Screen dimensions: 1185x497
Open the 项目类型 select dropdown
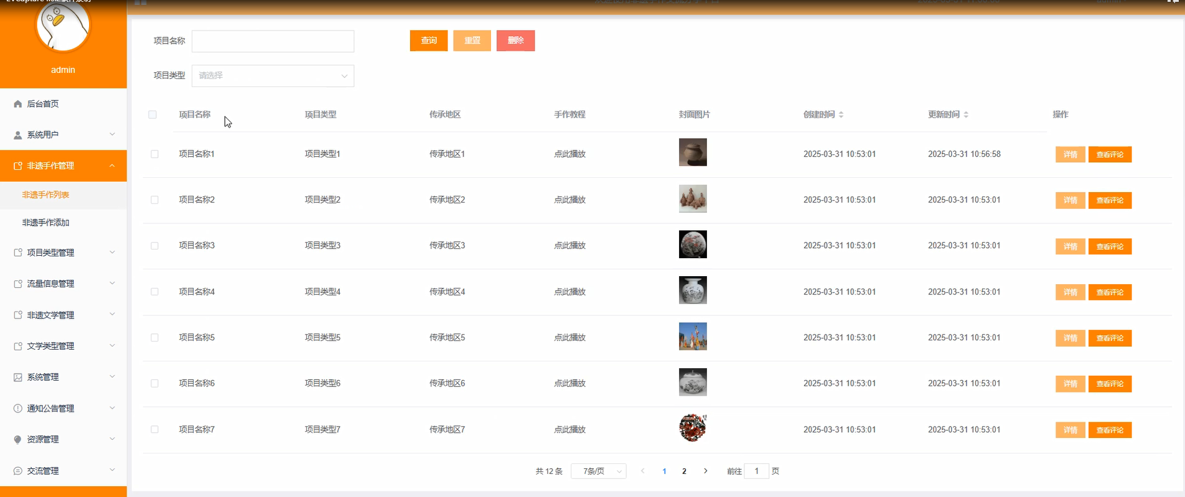click(x=273, y=76)
